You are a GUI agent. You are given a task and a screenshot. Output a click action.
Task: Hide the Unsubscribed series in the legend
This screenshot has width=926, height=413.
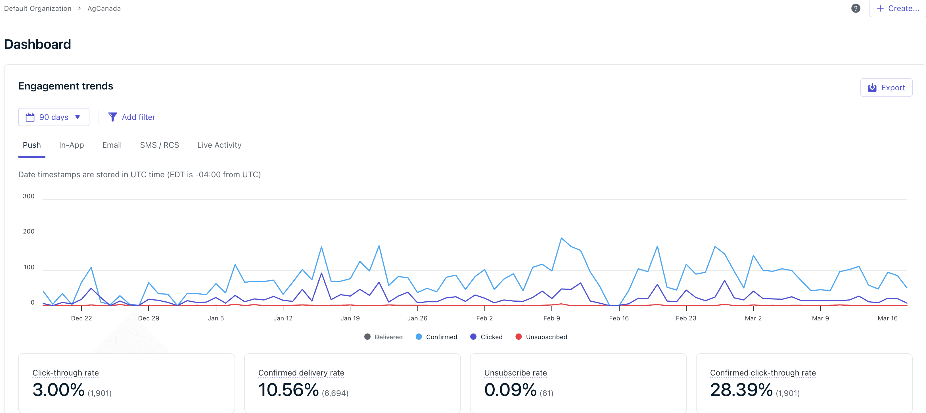click(x=541, y=337)
